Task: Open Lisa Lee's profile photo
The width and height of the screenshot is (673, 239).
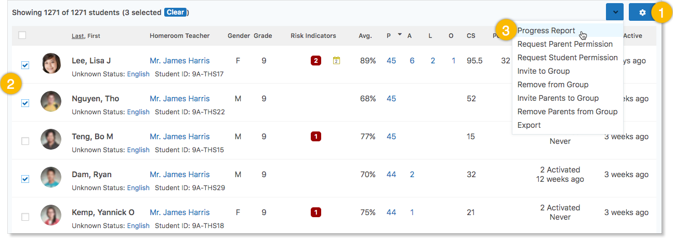Action: click(x=51, y=63)
